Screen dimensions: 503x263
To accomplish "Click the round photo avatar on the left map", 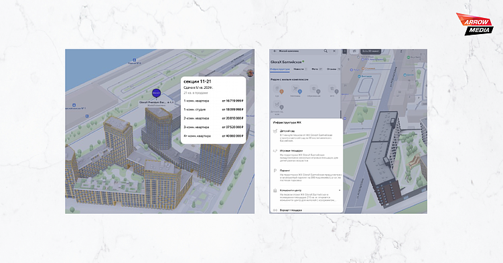I will [250, 73].
